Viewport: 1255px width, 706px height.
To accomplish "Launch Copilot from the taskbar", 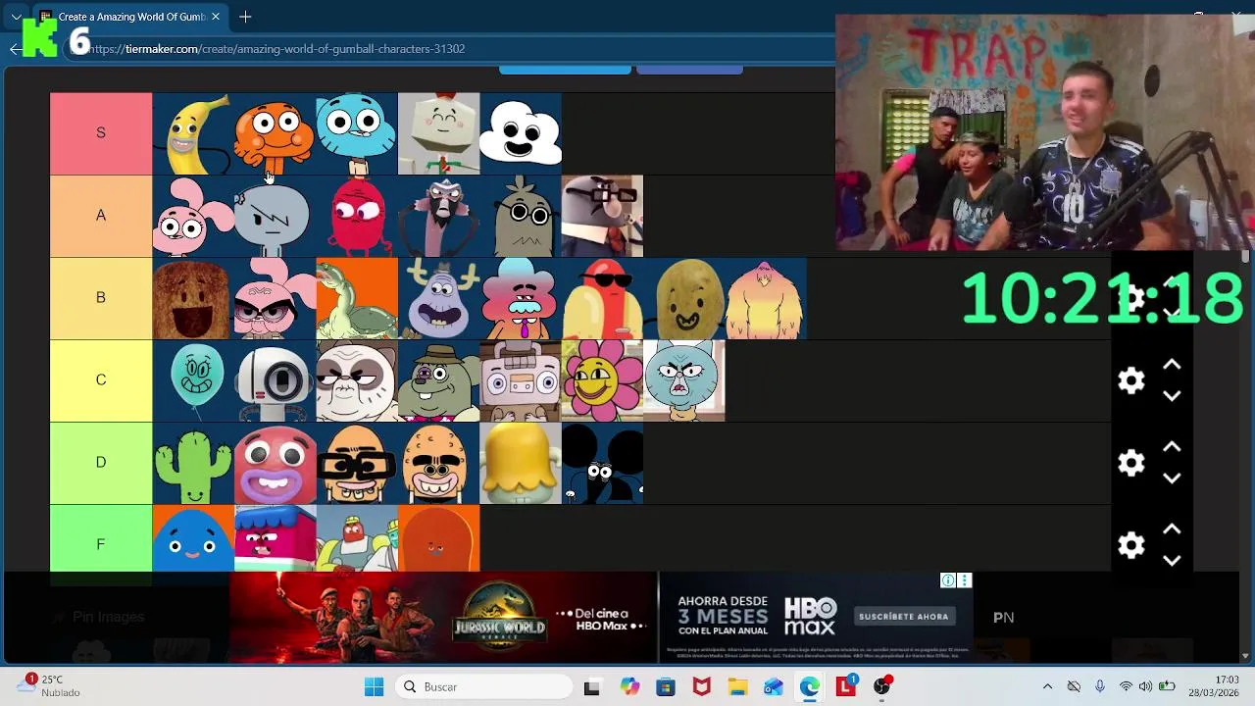I will tap(629, 687).
